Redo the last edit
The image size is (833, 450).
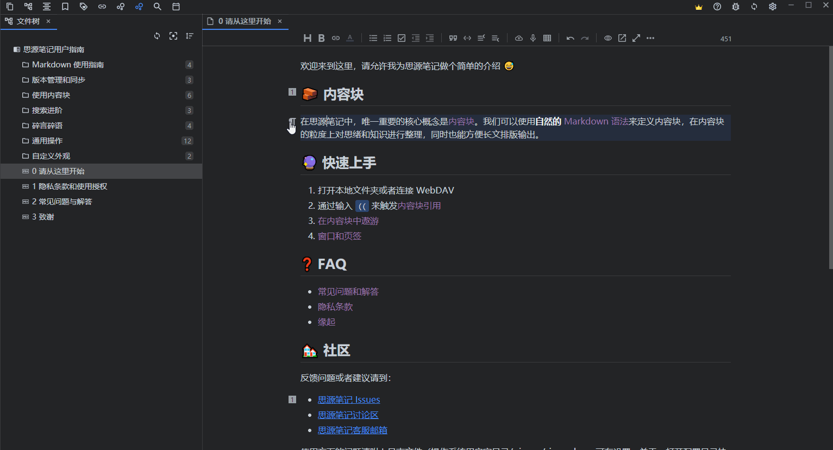(x=585, y=38)
